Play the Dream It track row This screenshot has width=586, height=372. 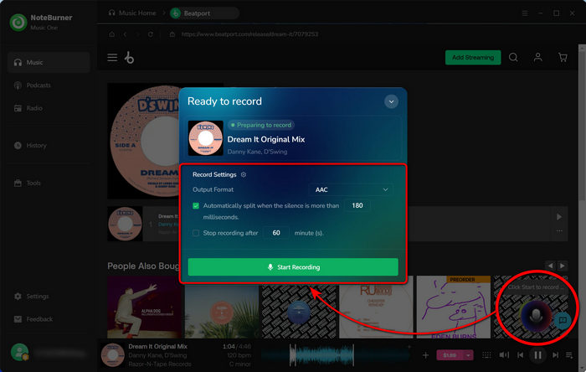click(559, 217)
